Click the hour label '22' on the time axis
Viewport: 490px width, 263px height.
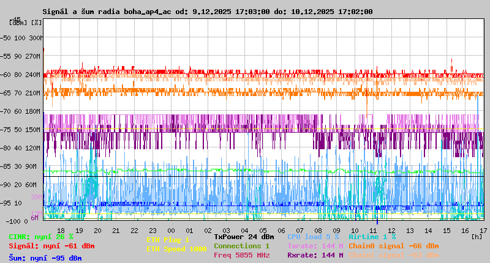(x=134, y=231)
